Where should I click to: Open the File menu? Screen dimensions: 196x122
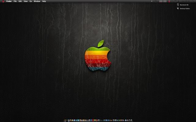[x=15, y=1]
